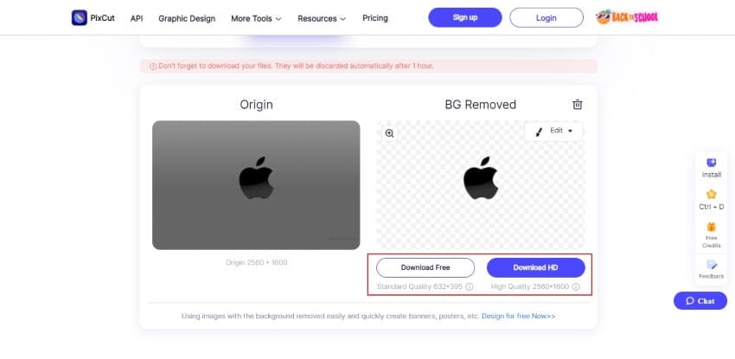
Task: Delete the result with the trash icon
Action: [578, 105]
